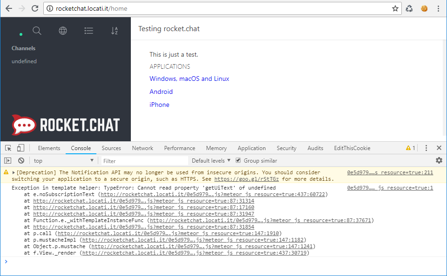Open source link resource=true:211
Screen dimensions: 447x276
pos(390,172)
